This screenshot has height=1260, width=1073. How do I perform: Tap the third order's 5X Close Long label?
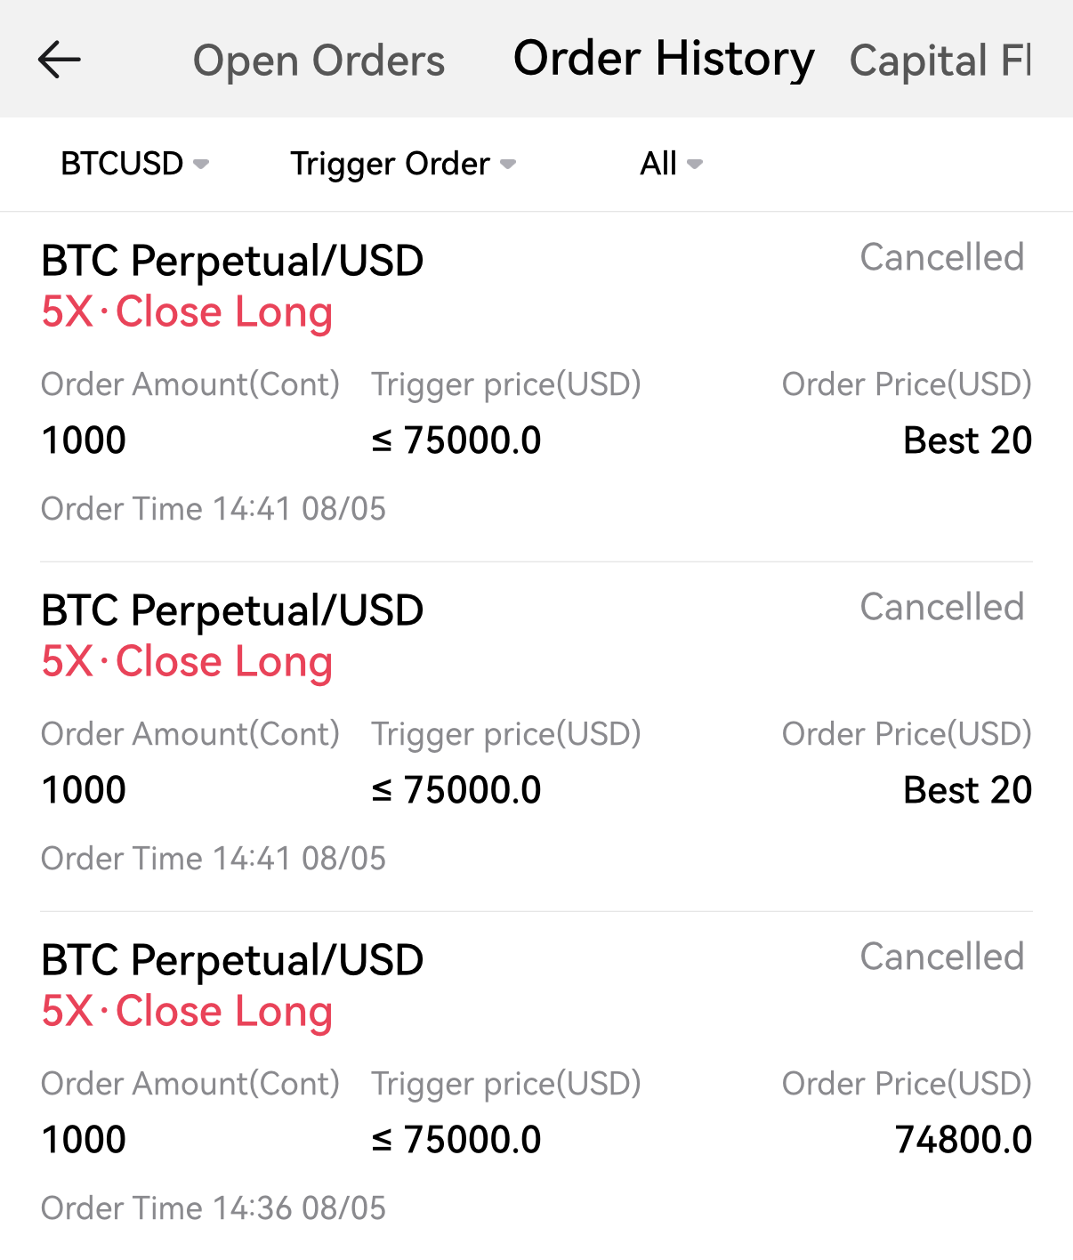click(188, 1011)
